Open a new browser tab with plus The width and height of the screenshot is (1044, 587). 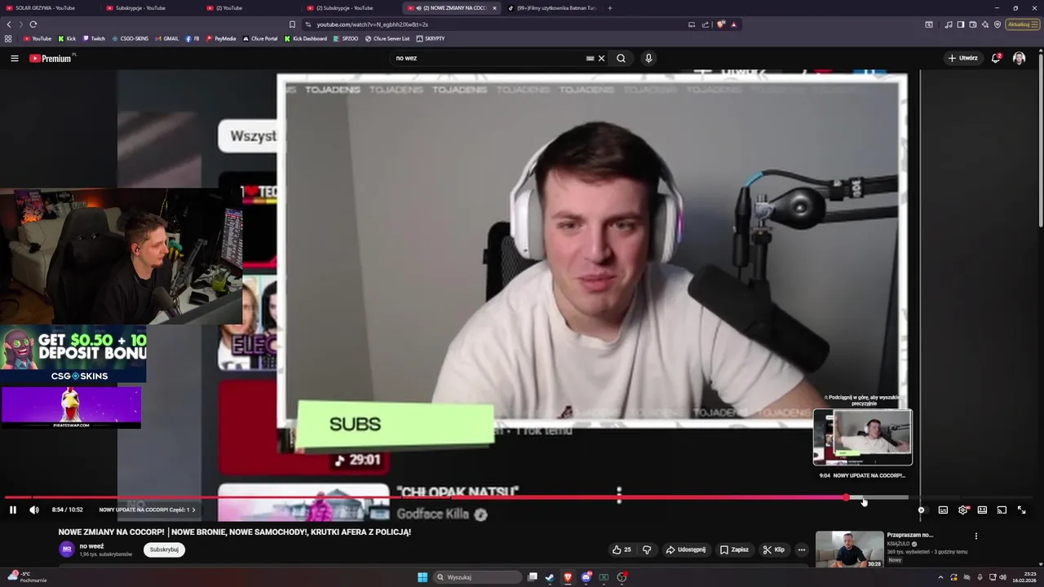pyautogui.click(x=609, y=7)
